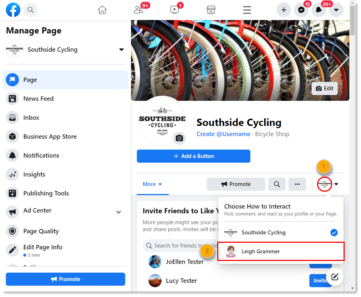Select Leigh Grammer in interact menu
Screen dimensions: 361x297
(281, 252)
